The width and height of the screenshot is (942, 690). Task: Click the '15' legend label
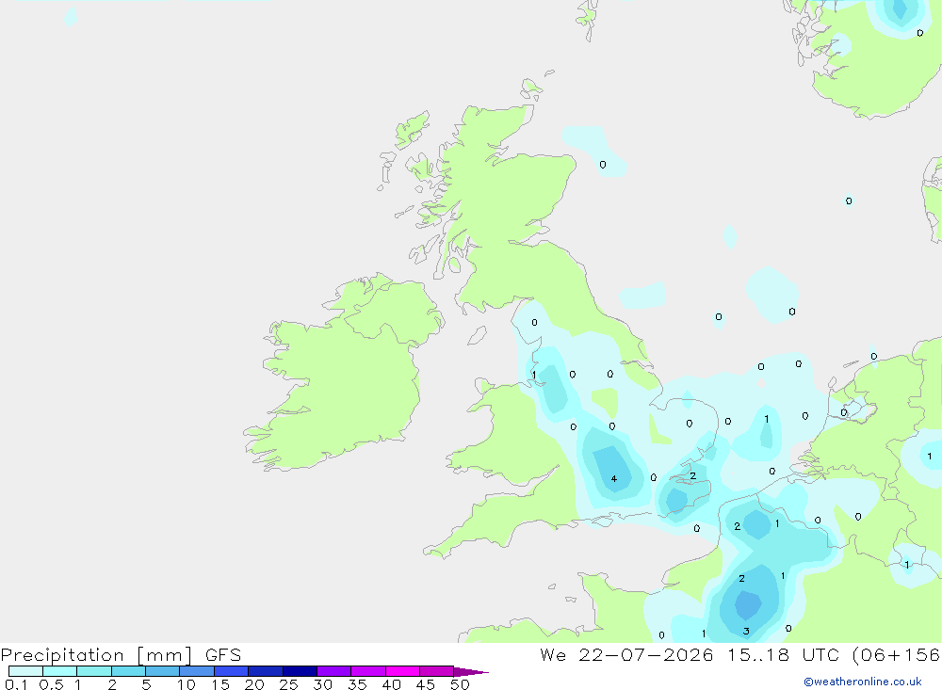(x=219, y=684)
